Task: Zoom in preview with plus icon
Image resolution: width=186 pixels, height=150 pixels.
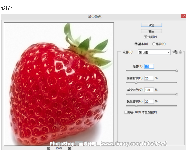Action: tap(69, 148)
